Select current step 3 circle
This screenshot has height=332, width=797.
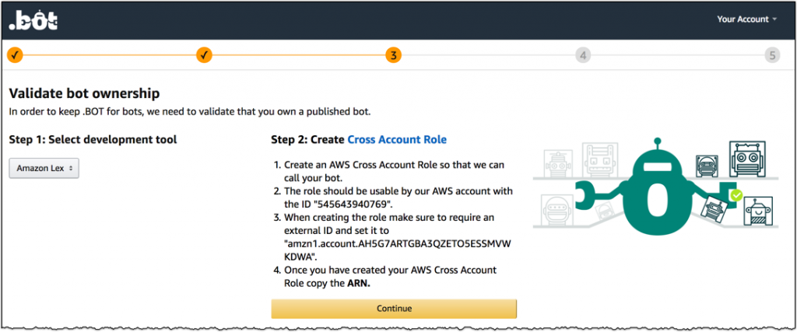click(393, 55)
